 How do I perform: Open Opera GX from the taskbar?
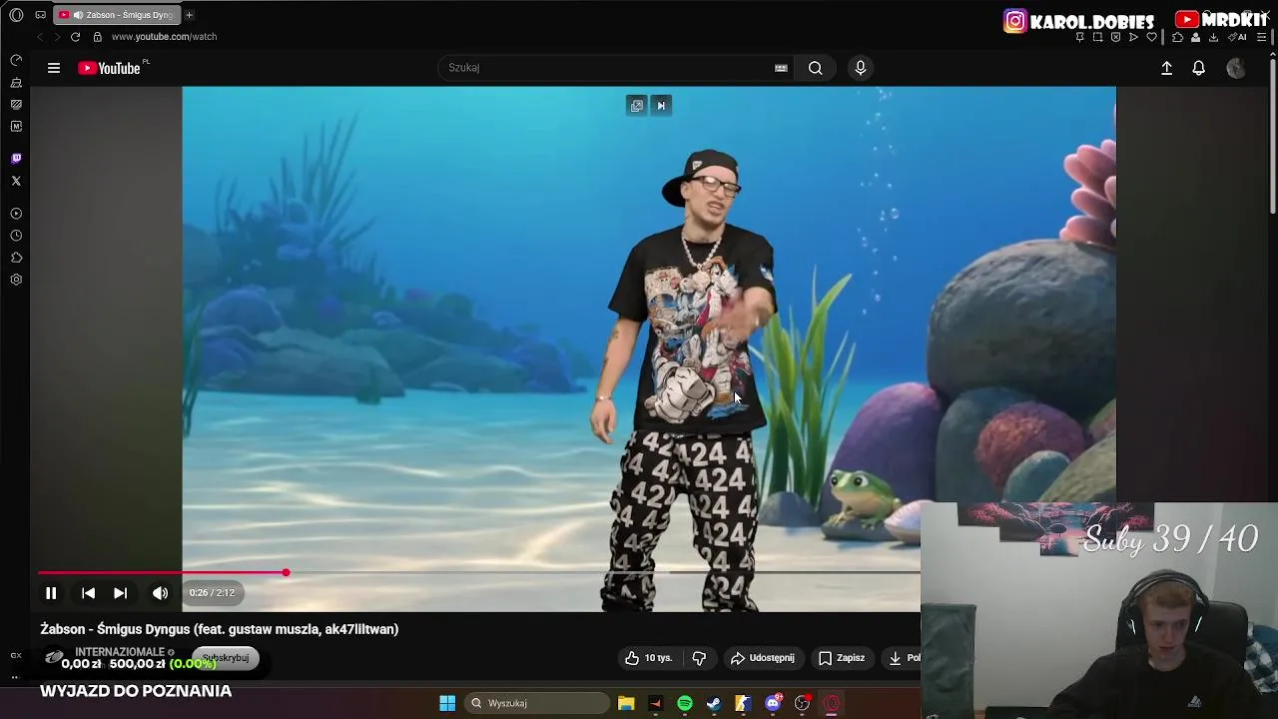point(832,703)
